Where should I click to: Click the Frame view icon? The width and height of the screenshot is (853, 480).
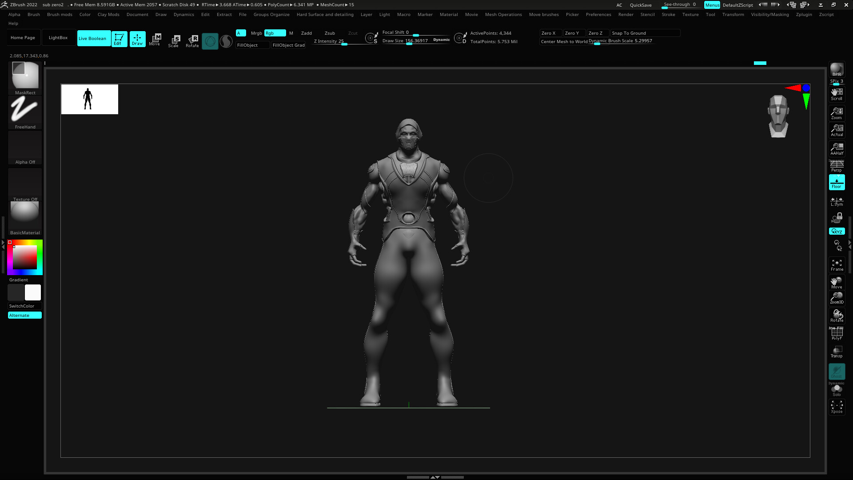tap(837, 265)
